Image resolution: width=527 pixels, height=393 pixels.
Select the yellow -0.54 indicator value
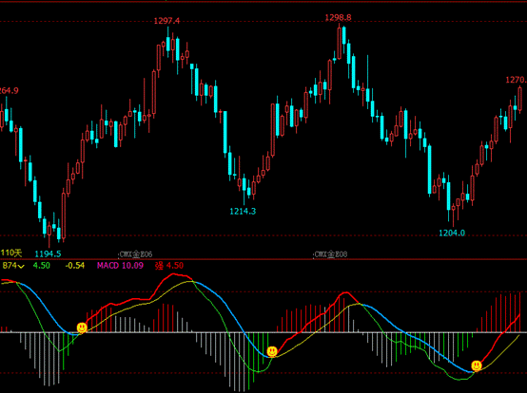click(74, 266)
